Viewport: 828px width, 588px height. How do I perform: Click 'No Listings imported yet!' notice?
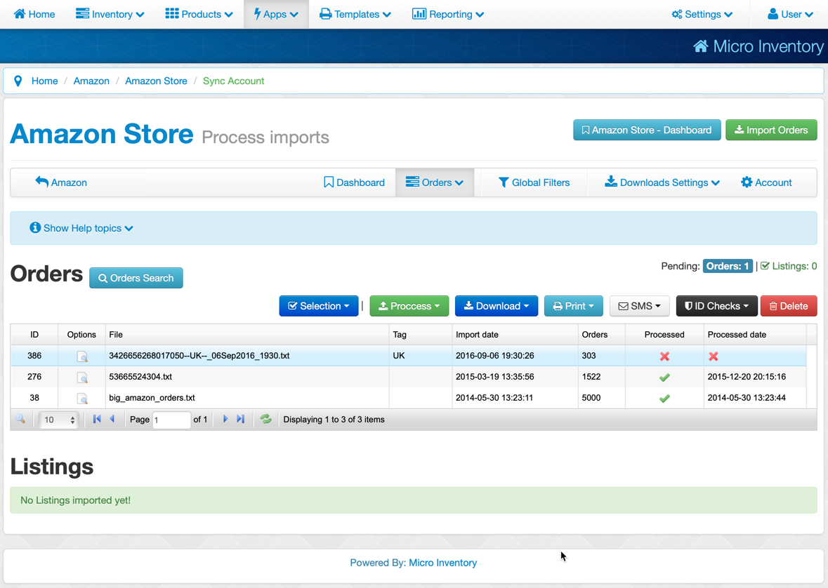414,500
